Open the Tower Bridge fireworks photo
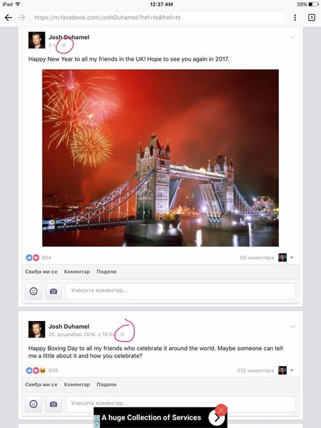 tap(160, 158)
